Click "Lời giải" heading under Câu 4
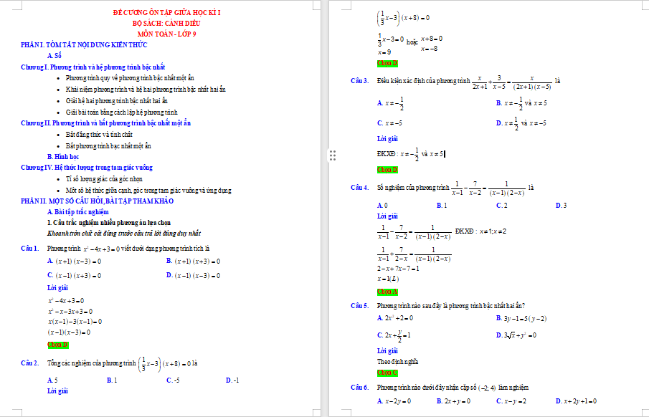The width and height of the screenshot is (649, 417). click(x=387, y=216)
